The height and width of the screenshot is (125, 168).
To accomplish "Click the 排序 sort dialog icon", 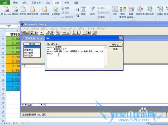I will tap(83, 11).
